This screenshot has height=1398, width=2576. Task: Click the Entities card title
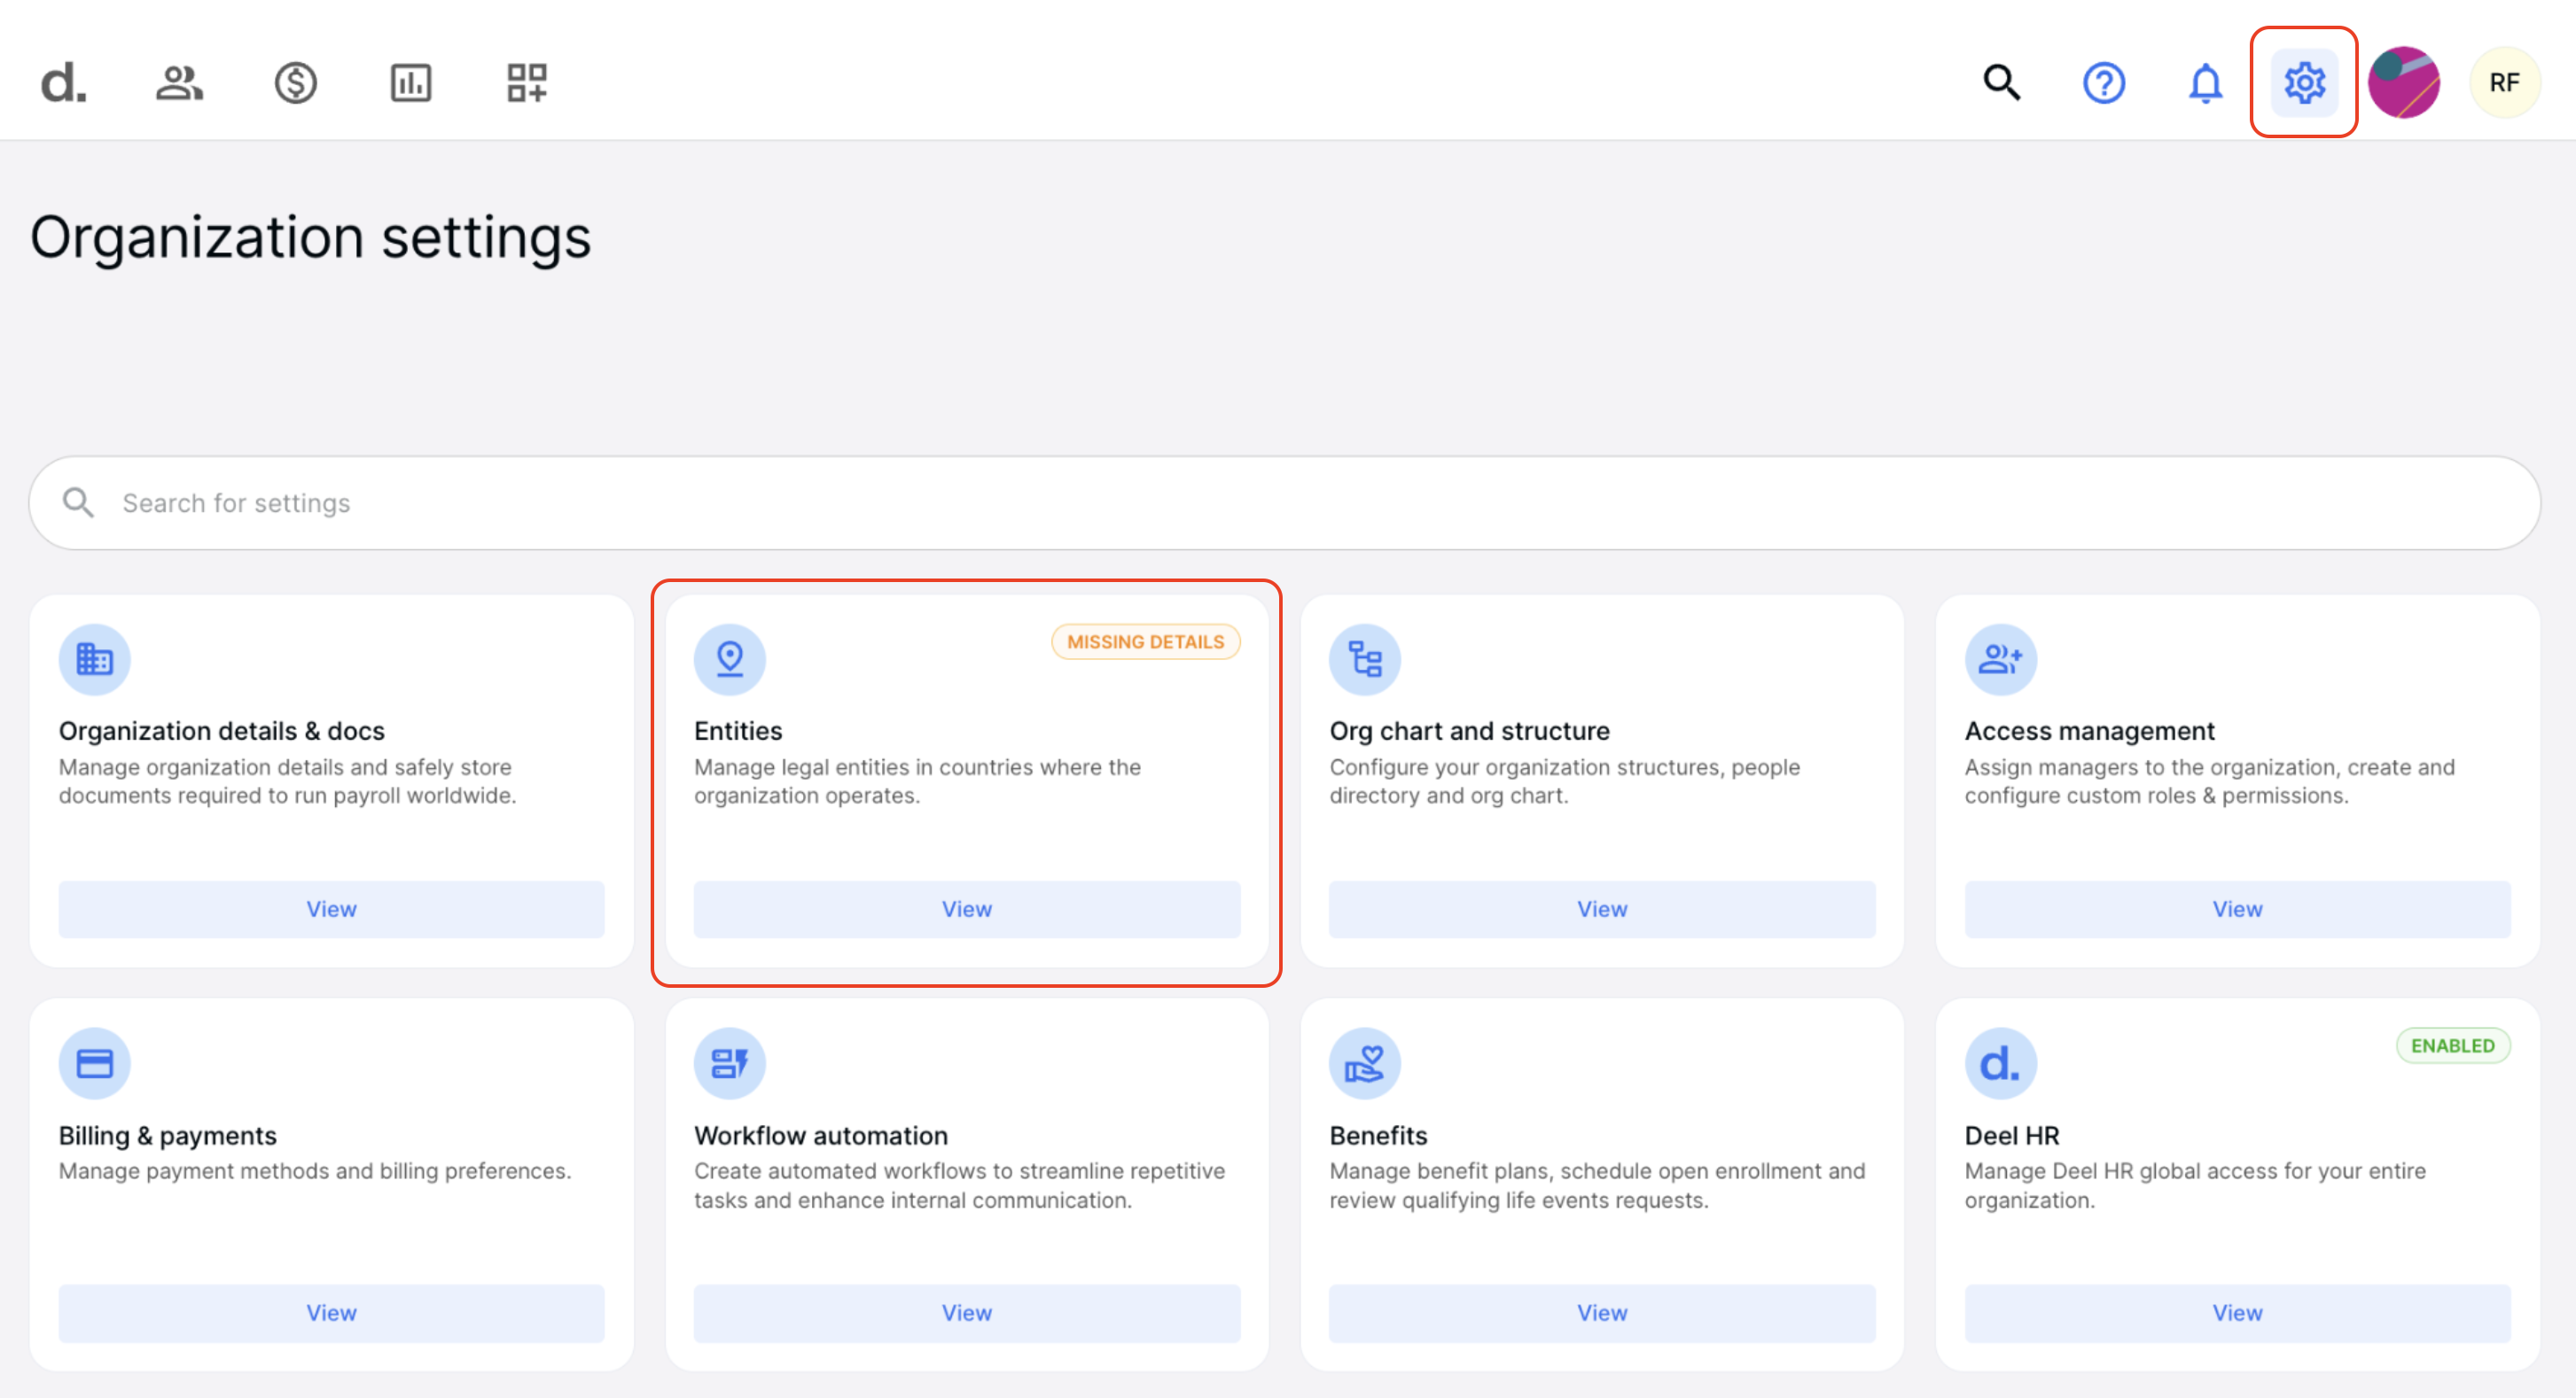pos(738,731)
